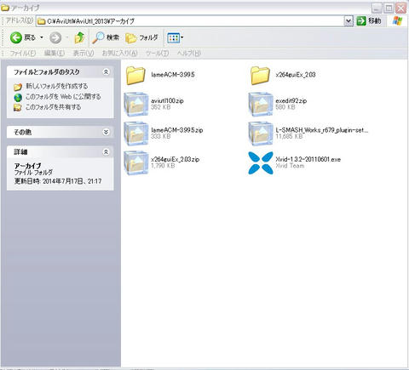
Task: Open the 検索 search pane
Action: tap(106, 37)
